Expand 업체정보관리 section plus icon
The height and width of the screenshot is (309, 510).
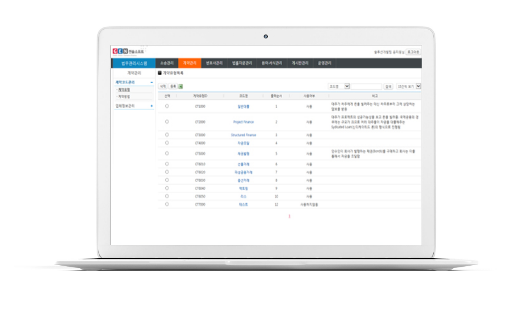152,106
